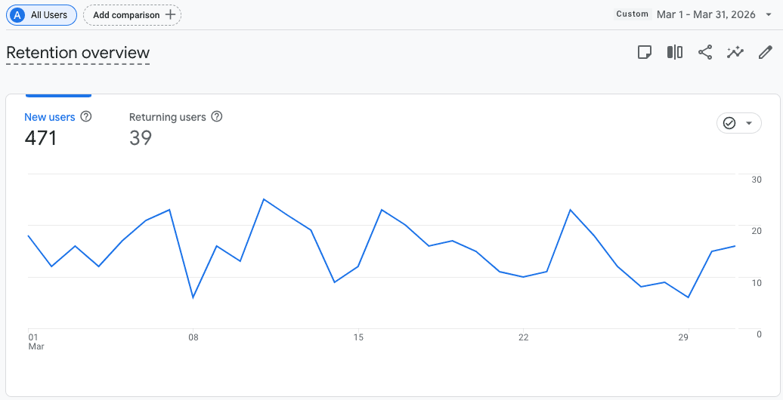
Task: Click the 'Custom' date range label
Action: coord(633,14)
